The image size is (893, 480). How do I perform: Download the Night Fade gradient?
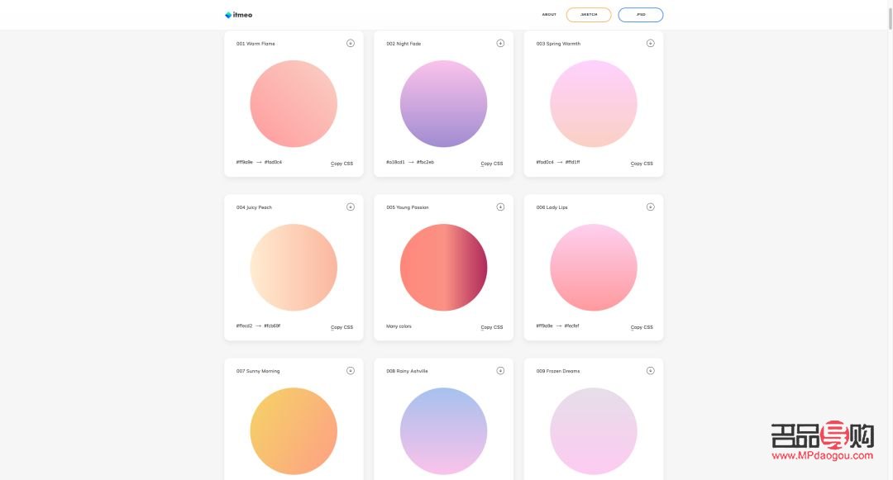pyautogui.click(x=500, y=43)
